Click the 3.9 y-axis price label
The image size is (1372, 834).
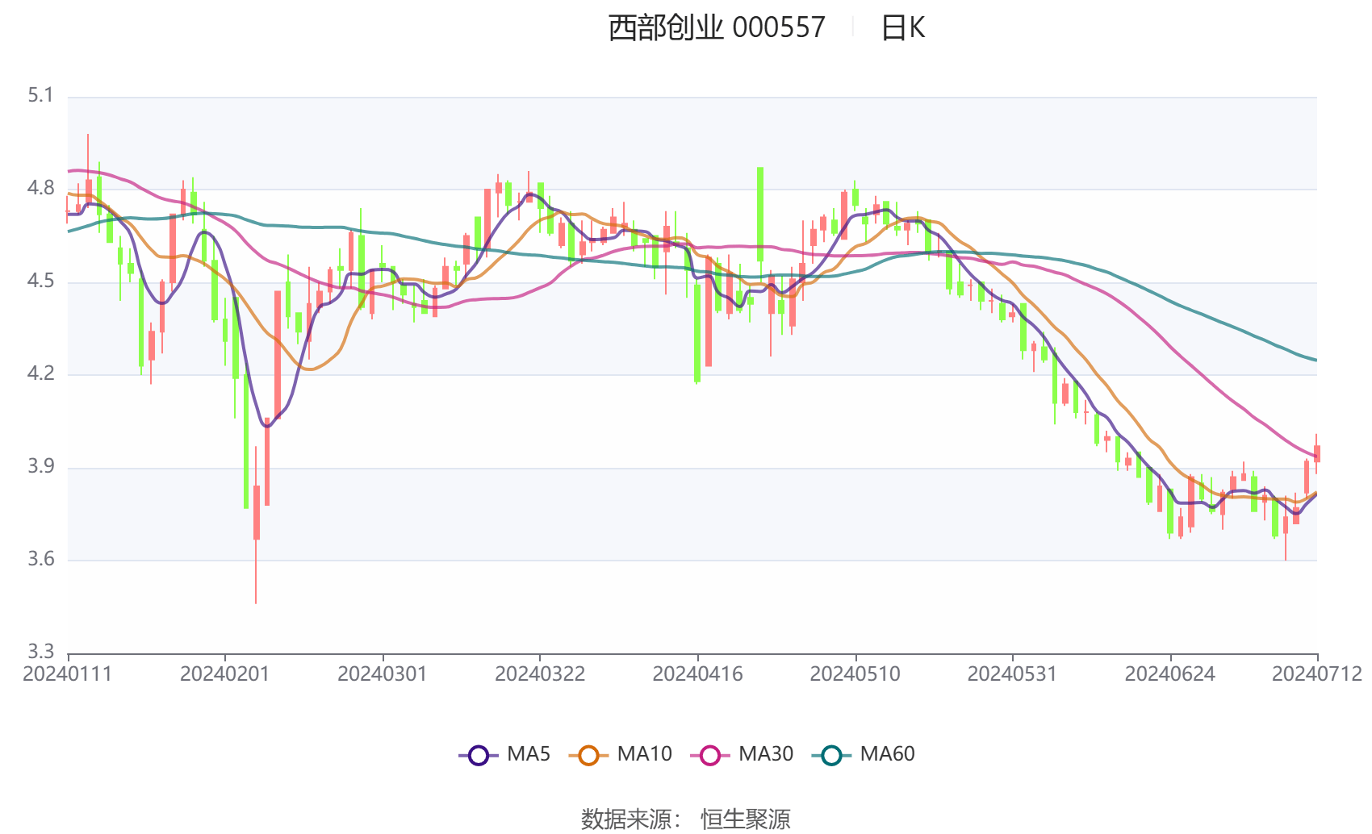click(x=40, y=467)
